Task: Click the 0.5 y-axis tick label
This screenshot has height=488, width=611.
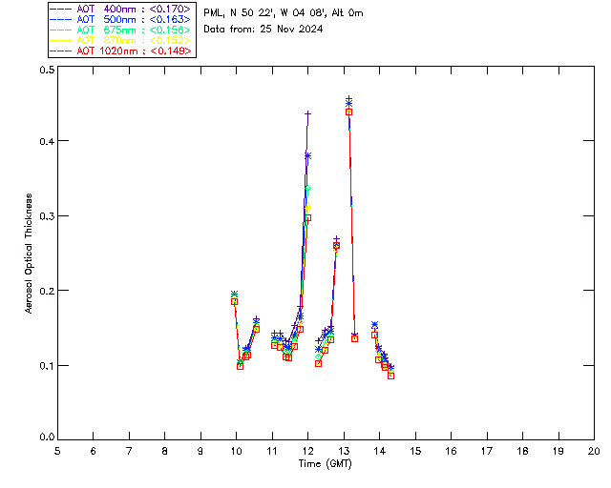Action: coord(47,70)
